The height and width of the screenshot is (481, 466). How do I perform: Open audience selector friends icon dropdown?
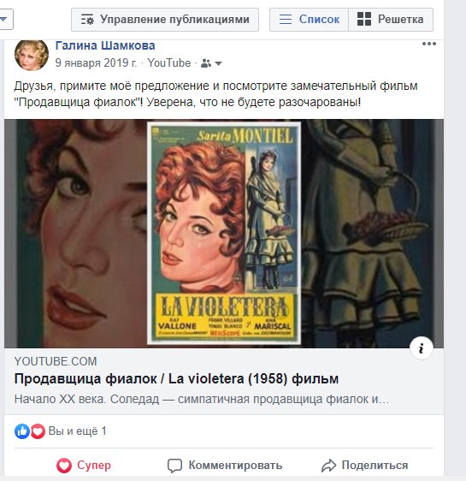211,63
